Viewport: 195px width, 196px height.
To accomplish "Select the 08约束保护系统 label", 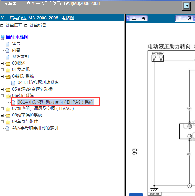I will (27, 115).
